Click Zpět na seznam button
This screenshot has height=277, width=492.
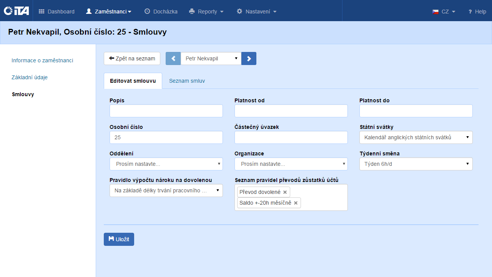(132, 58)
